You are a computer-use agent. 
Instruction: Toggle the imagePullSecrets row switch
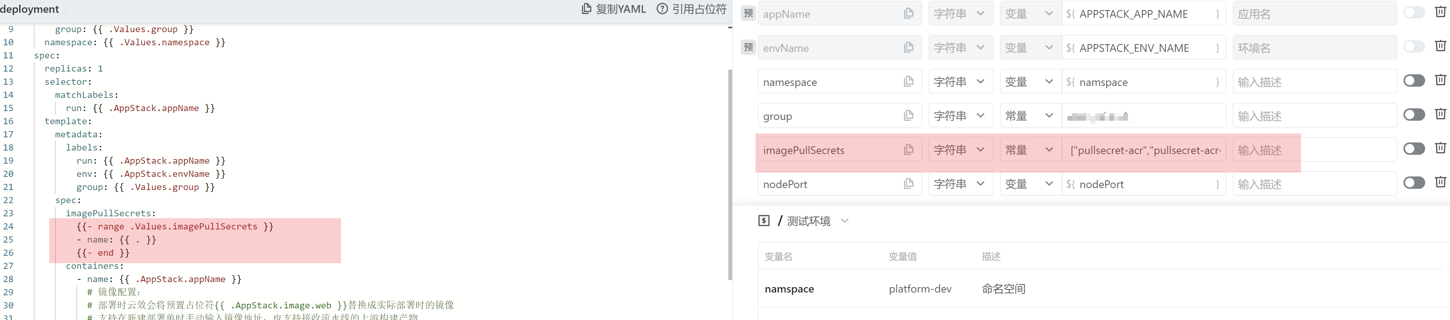point(1414,149)
